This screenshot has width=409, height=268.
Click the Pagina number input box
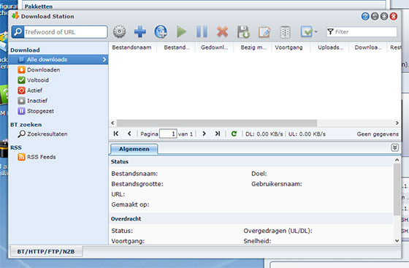coord(168,134)
